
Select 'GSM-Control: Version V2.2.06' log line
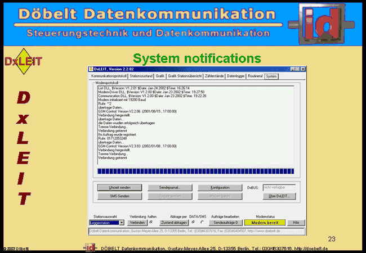[137, 111]
